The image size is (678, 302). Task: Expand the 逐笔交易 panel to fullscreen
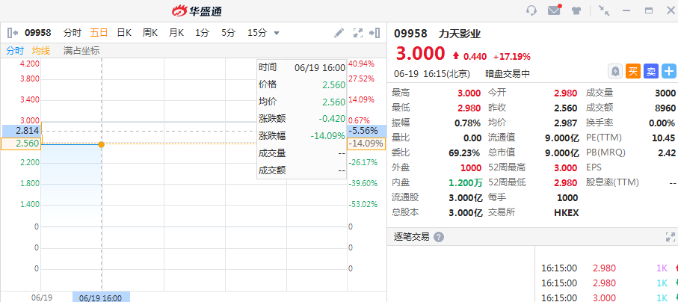coord(670,237)
